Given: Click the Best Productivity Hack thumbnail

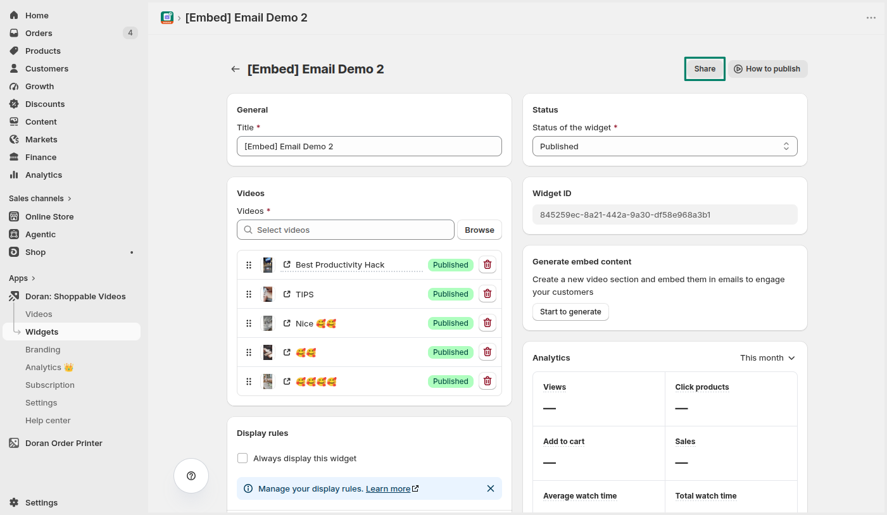Looking at the screenshot, I should click(268, 265).
